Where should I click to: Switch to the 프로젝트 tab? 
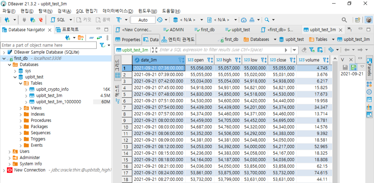pyautogui.click(x=67, y=30)
